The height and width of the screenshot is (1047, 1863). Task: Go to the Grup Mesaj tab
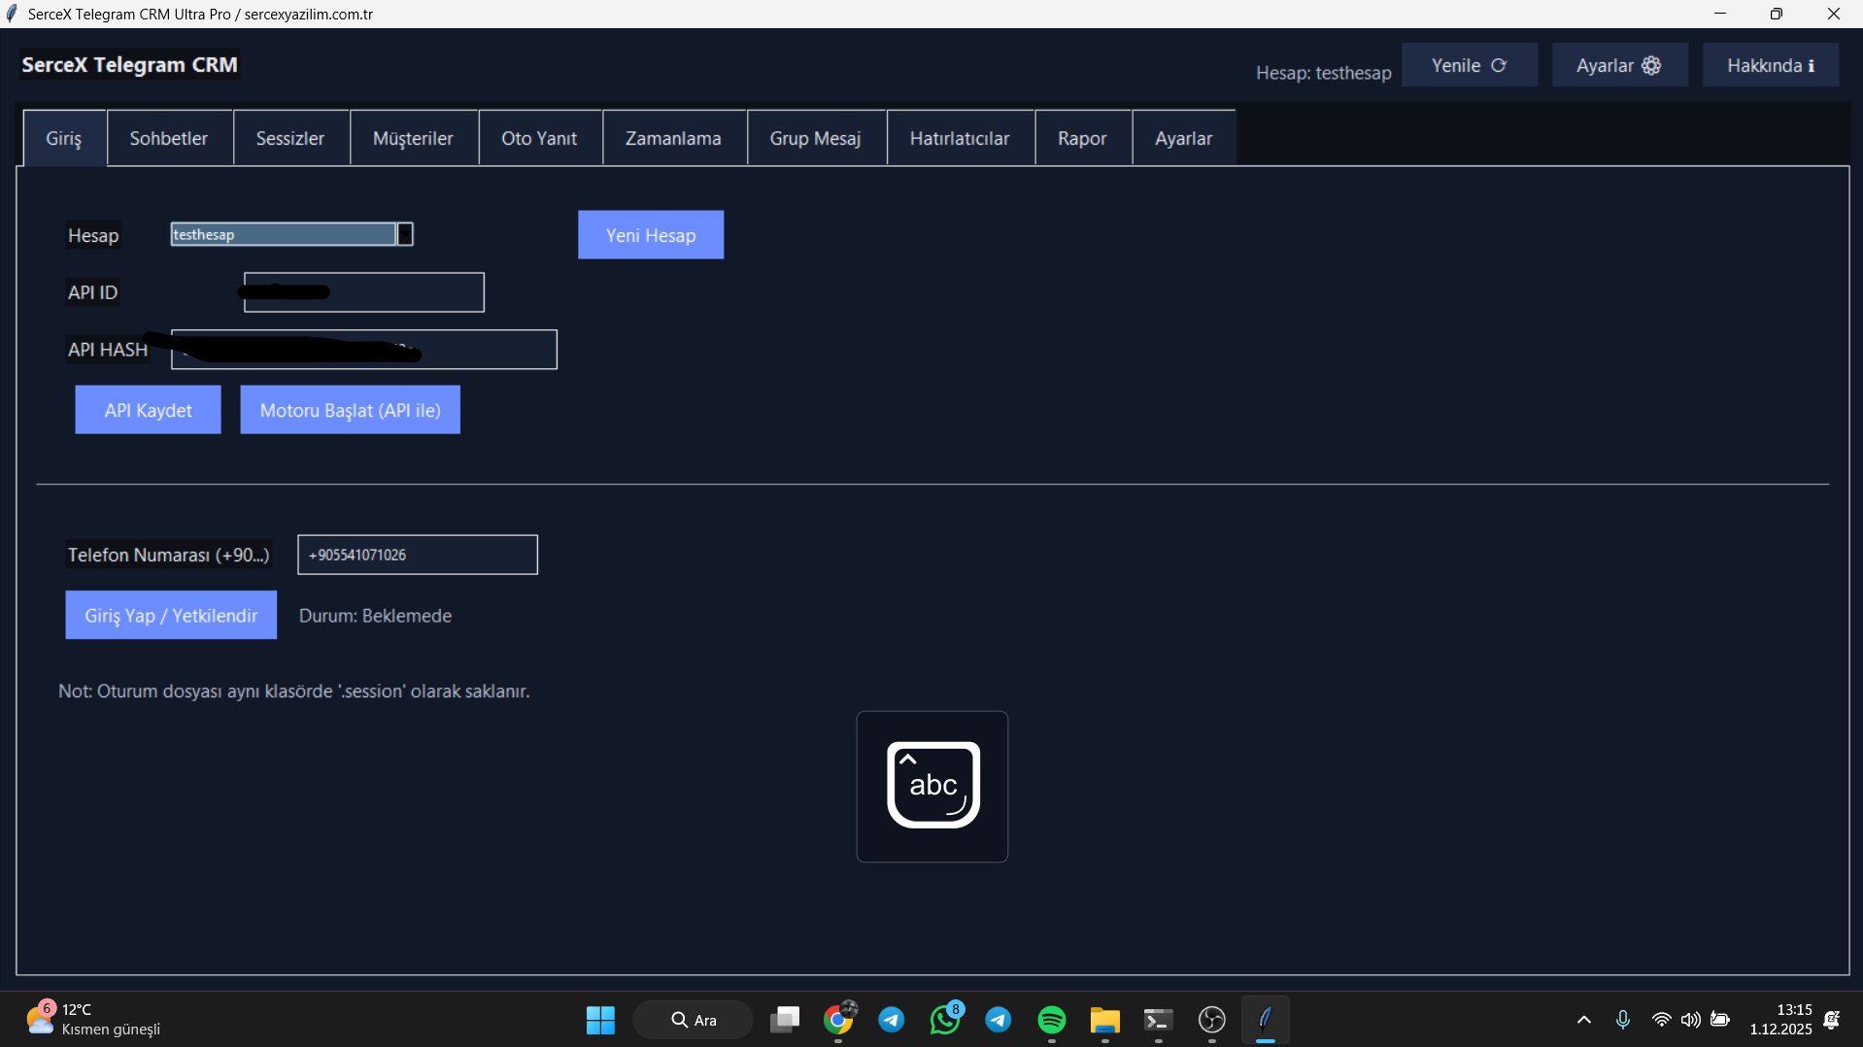pyautogui.click(x=815, y=138)
